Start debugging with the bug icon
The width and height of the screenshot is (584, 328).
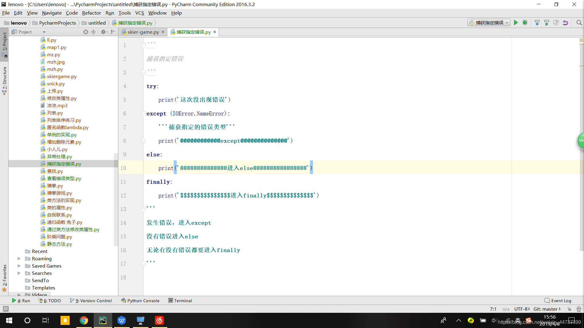click(x=525, y=23)
